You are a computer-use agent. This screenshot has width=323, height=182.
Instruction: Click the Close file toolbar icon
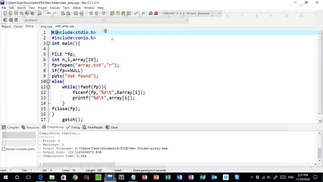[27, 14]
